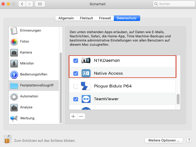Select the Erinnerungen text label
This screenshot has height=147, width=196.
[31, 30]
